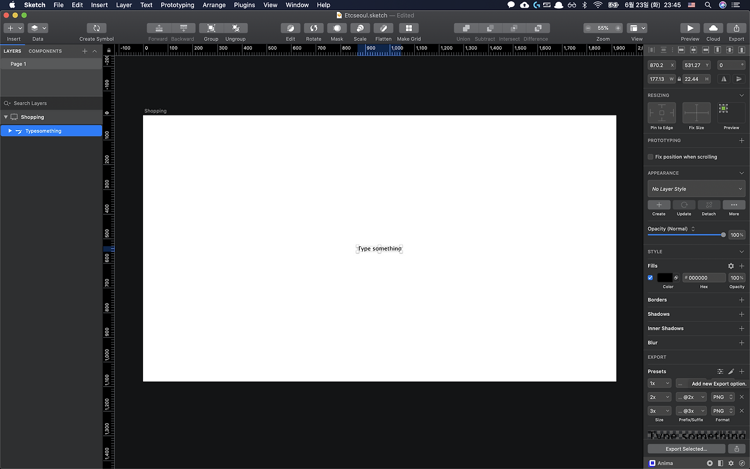Screen dimensions: 750x469
Task: Click the Export Selected button
Action: 686,449
